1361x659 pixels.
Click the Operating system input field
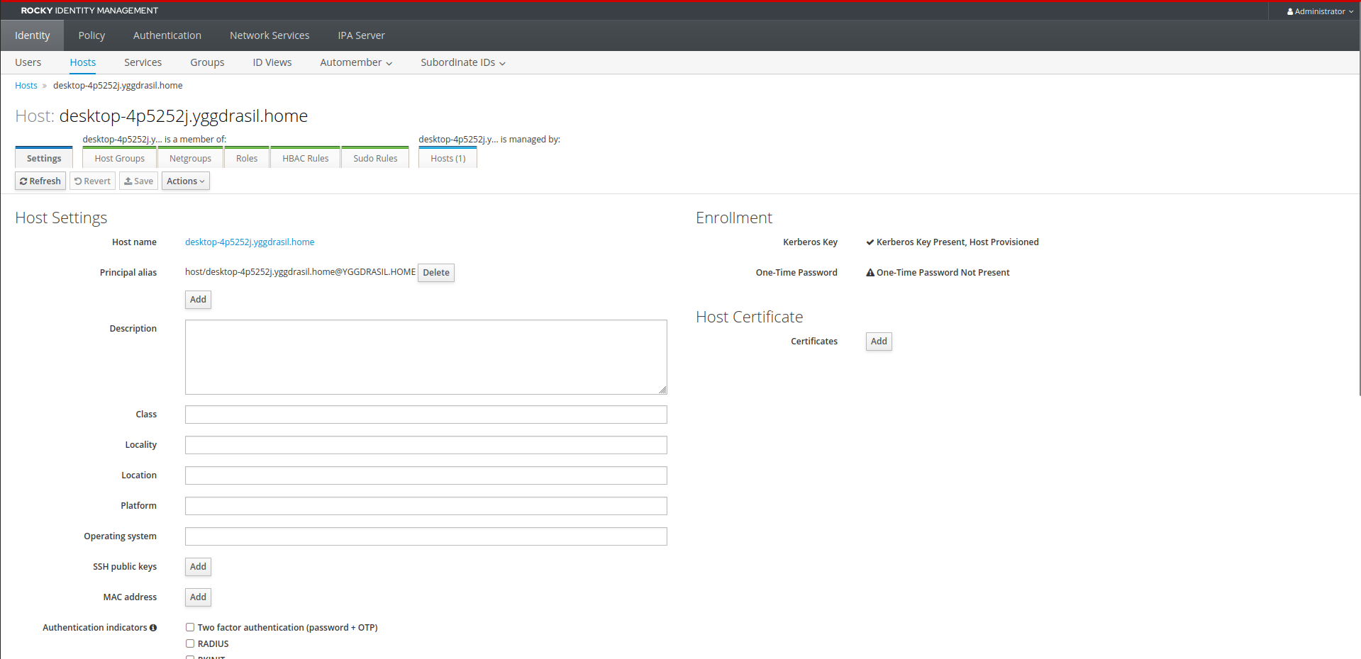(x=426, y=536)
